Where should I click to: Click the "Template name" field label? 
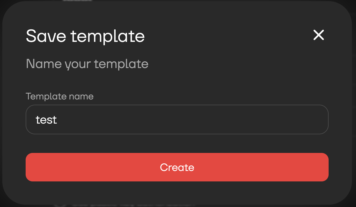(x=60, y=96)
